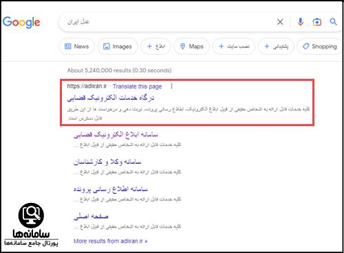Click the magnifying glass search button

333,22
